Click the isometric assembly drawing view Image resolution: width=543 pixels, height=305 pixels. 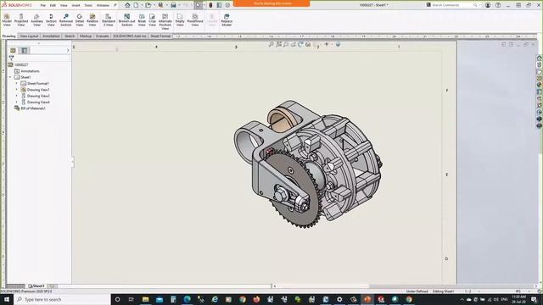pyautogui.click(x=307, y=164)
